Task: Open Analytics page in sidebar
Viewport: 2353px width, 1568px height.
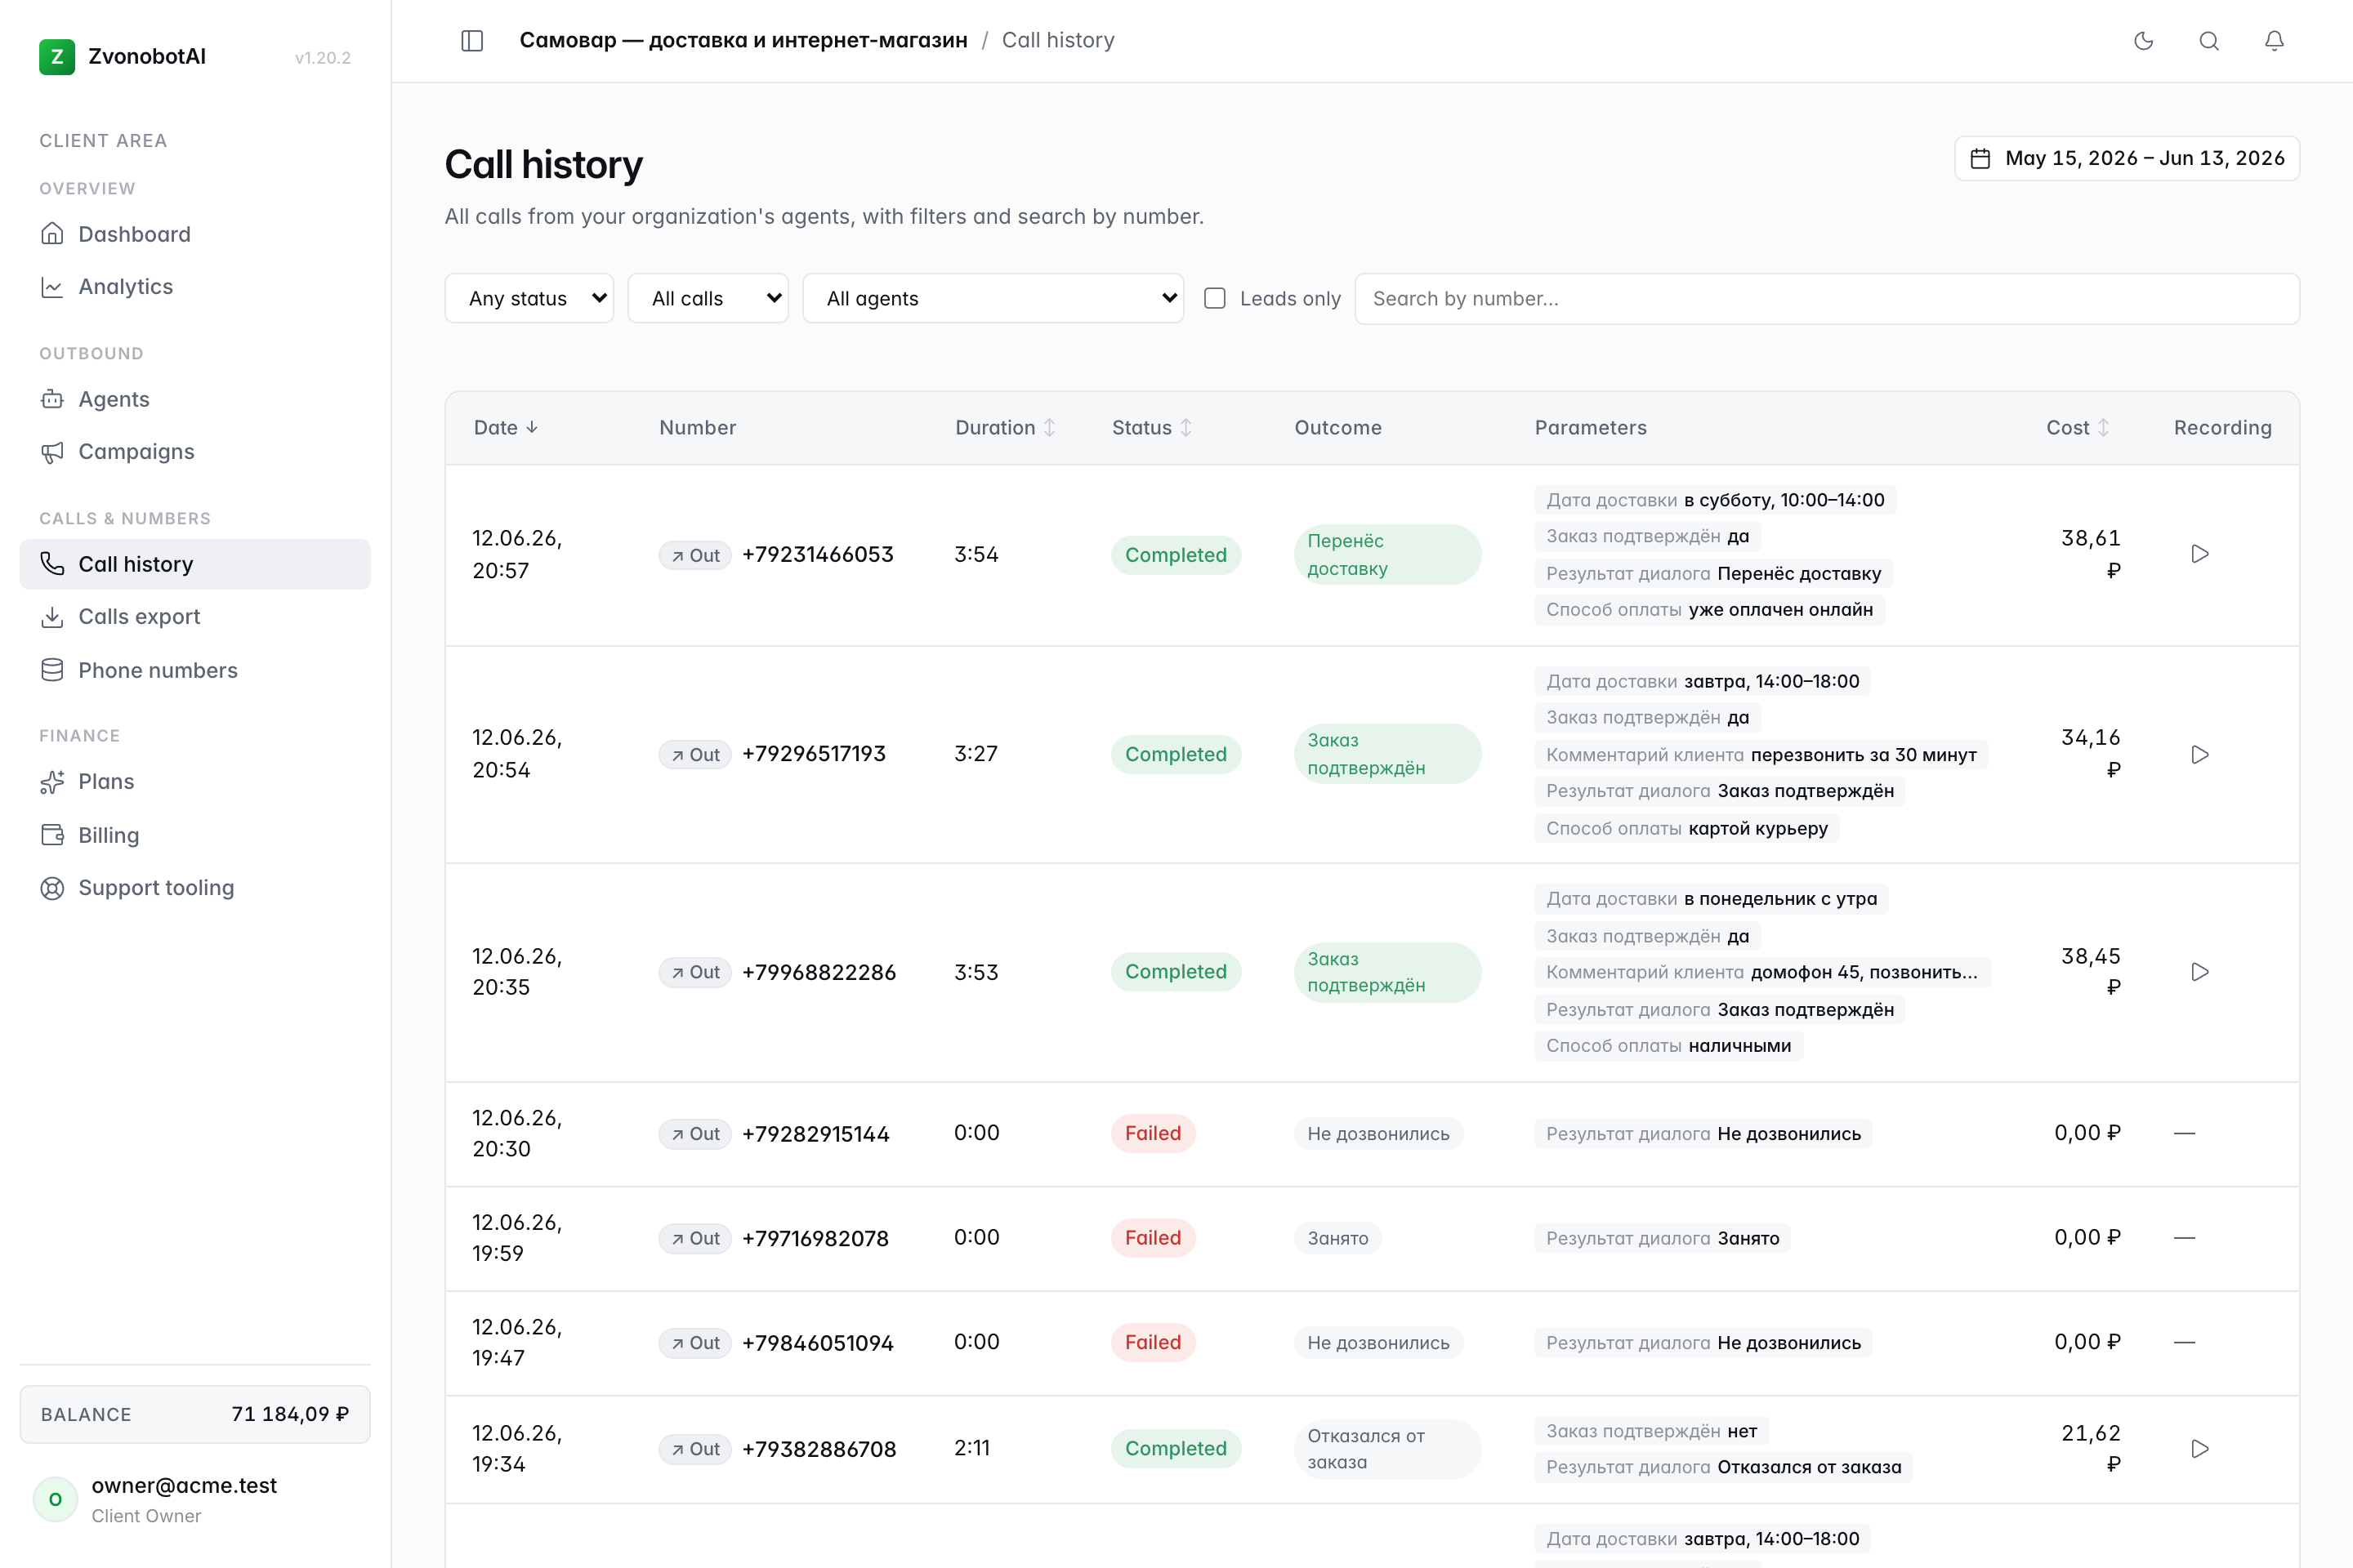Action: point(195,287)
